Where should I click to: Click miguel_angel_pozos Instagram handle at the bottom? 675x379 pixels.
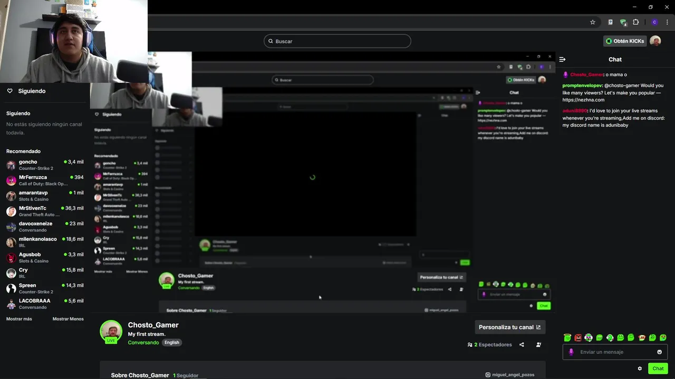(513, 375)
